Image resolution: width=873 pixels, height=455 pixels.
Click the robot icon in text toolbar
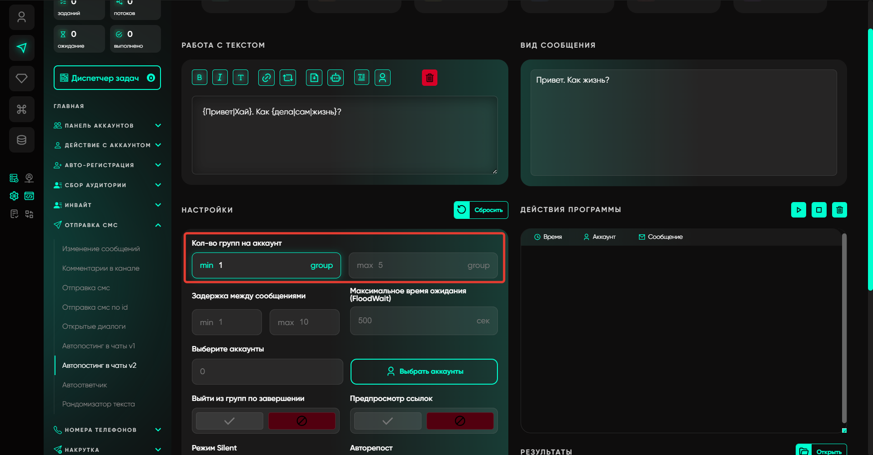[336, 78]
